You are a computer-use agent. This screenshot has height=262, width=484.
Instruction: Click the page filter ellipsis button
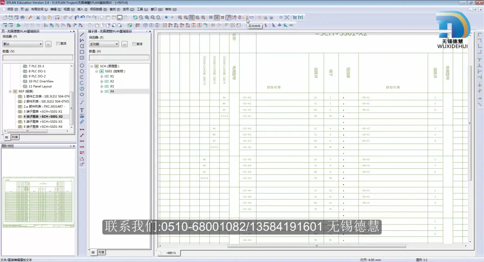tap(48, 44)
